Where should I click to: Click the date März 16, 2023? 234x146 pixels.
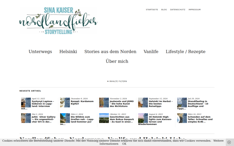195,114
